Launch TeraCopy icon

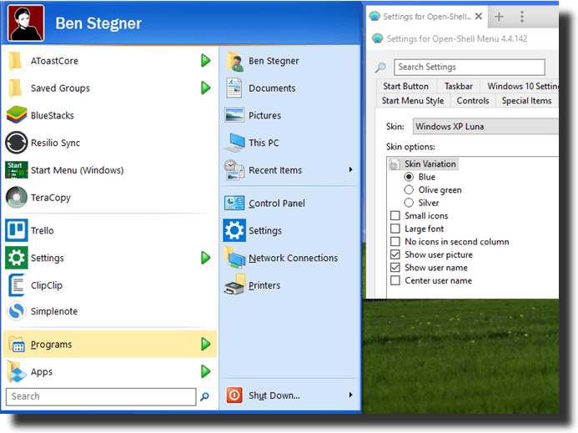17,198
